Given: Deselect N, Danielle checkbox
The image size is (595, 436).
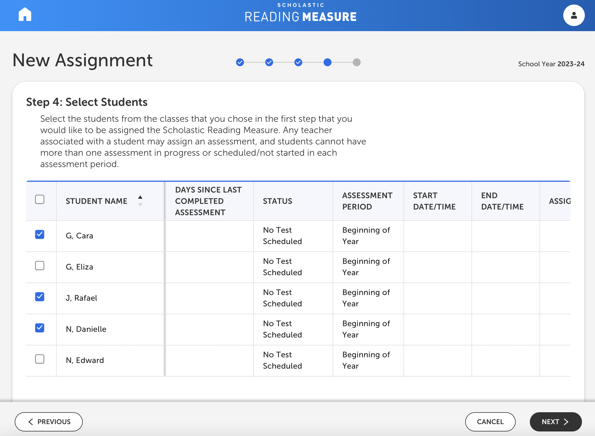Looking at the screenshot, I should pyautogui.click(x=40, y=328).
